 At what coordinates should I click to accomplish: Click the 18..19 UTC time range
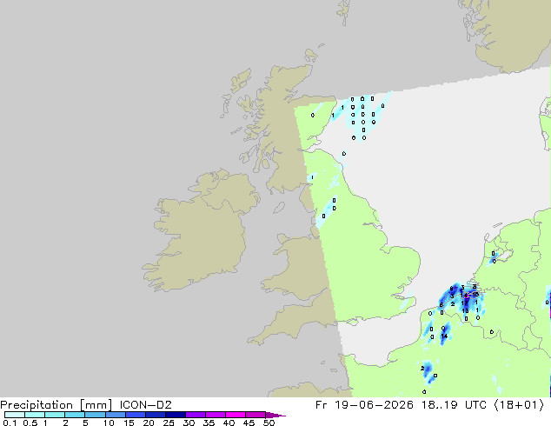click(x=455, y=405)
